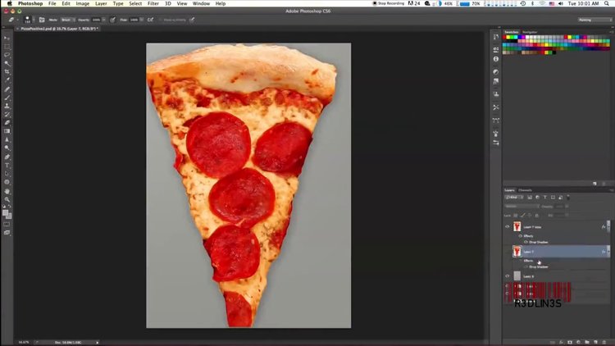Toggle Drop Shadow visibility under Layer 7 copy
The width and height of the screenshot is (615, 346).
526,242
